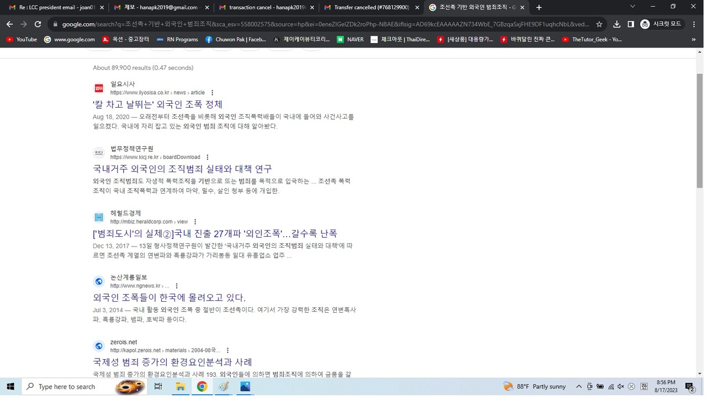The height and width of the screenshot is (411, 707).
Task: Open the three-dot menu beside the ilyosisa result
Action: click(212, 93)
